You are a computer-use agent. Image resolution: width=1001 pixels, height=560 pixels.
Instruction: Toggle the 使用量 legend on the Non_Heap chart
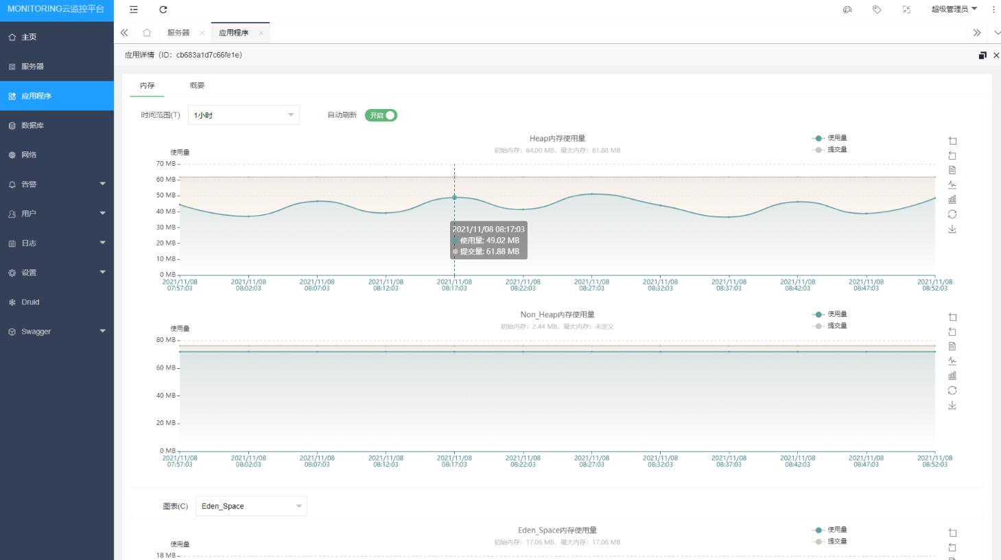pos(829,314)
